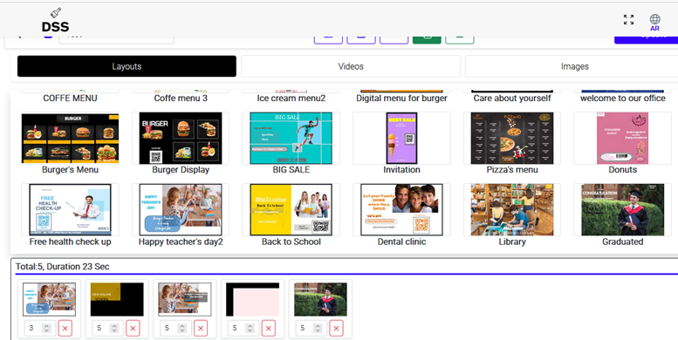Image resolution: width=678 pixels, height=340 pixels.
Task: Select the Library layout thumbnail
Action: pyautogui.click(x=512, y=209)
